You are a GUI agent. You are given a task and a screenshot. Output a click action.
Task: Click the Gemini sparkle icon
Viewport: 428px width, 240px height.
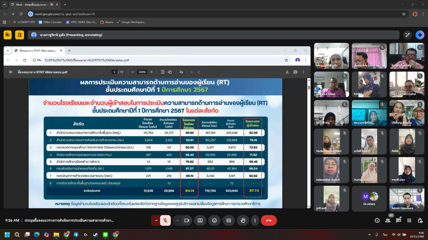(420, 35)
